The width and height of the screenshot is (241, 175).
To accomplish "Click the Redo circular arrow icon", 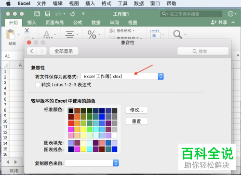I will (72, 14).
